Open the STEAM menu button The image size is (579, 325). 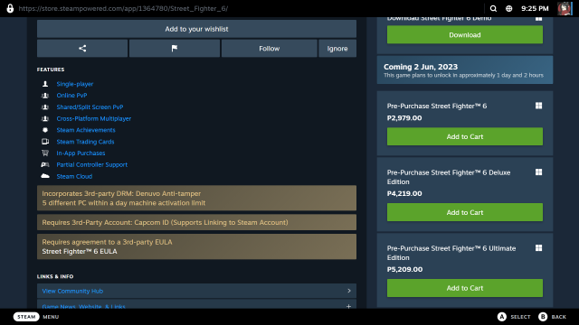(x=26, y=317)
